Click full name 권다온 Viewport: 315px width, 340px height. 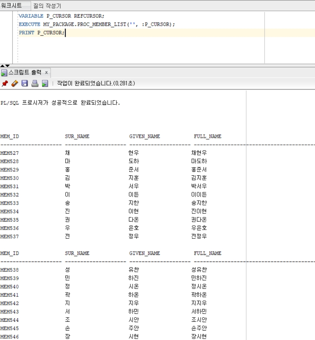click(199, 219)
